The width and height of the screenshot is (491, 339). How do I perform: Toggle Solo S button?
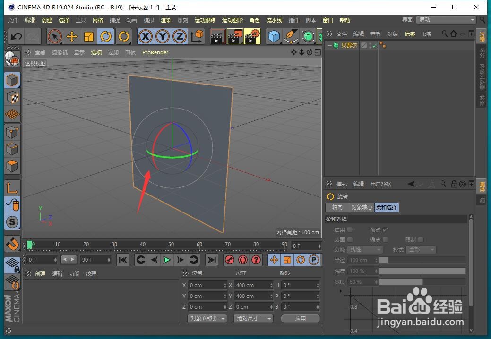(x=13, y=222)
